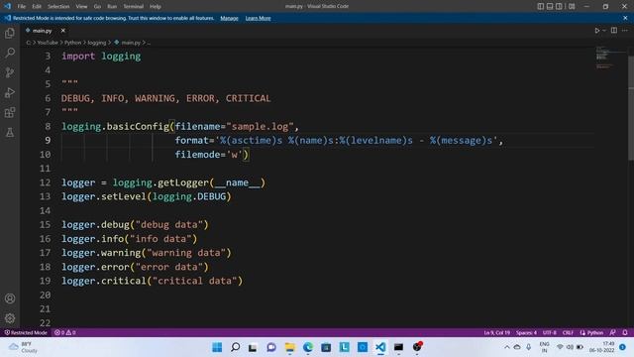Click the Learn More link
The image size is (634, 357).
[x=258, y=18]
